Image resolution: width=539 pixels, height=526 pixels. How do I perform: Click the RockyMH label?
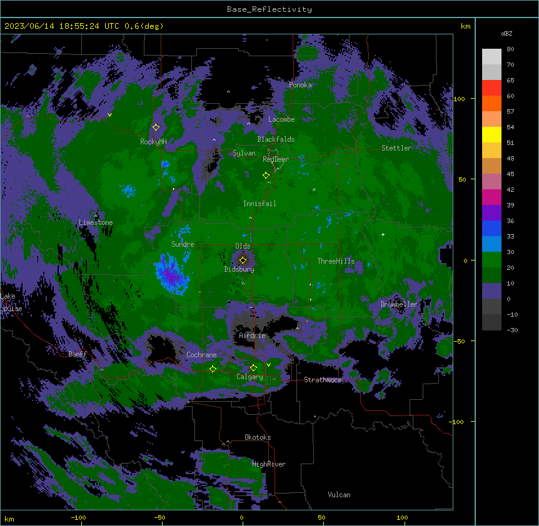[x=153, y=141]
